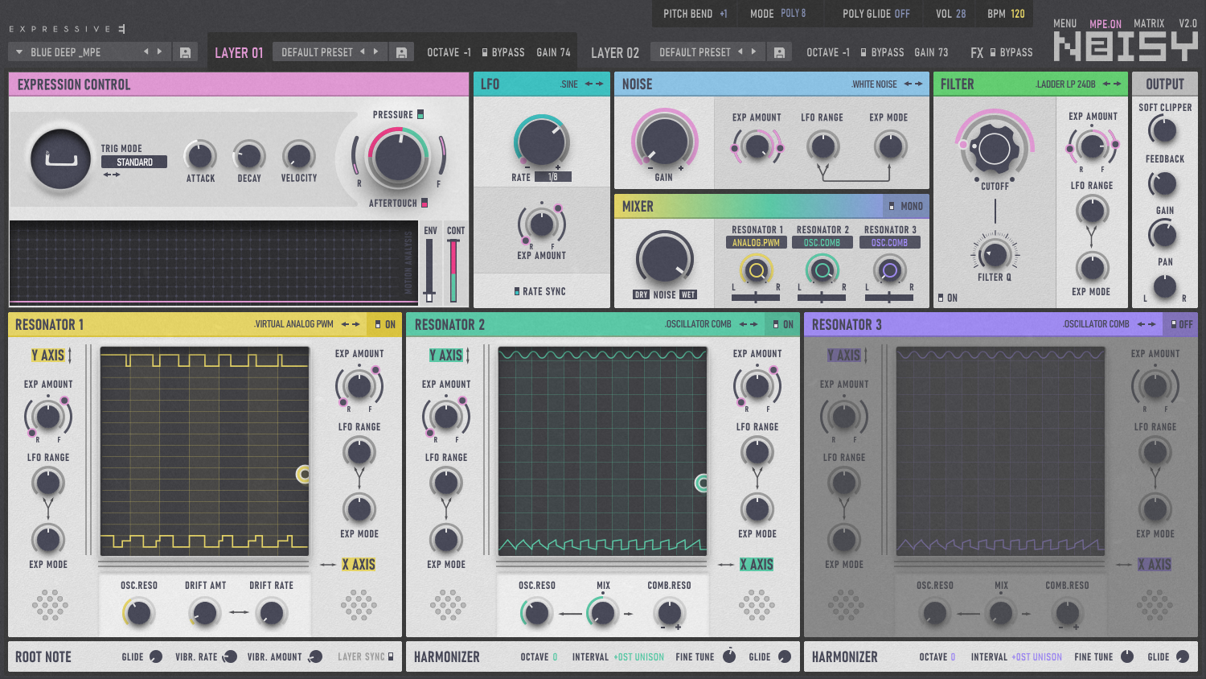Cycle to next filter type from LADDER LP 24DB
This screenshot has height=679, width=1206.
tap(1116, 84)
